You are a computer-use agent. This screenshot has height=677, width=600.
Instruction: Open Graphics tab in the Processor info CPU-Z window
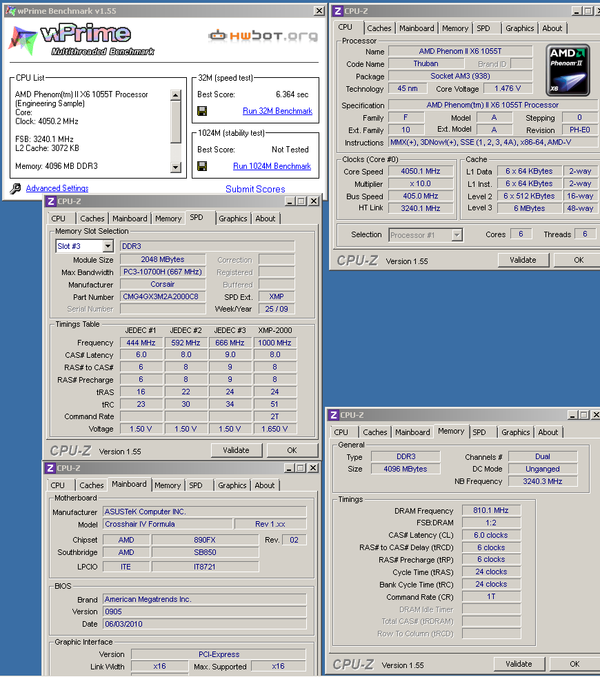519,28
